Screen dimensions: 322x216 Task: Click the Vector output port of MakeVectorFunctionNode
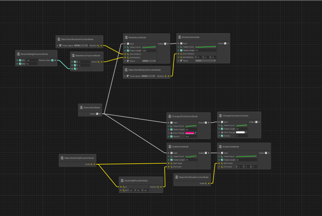[x=101, y=62]
